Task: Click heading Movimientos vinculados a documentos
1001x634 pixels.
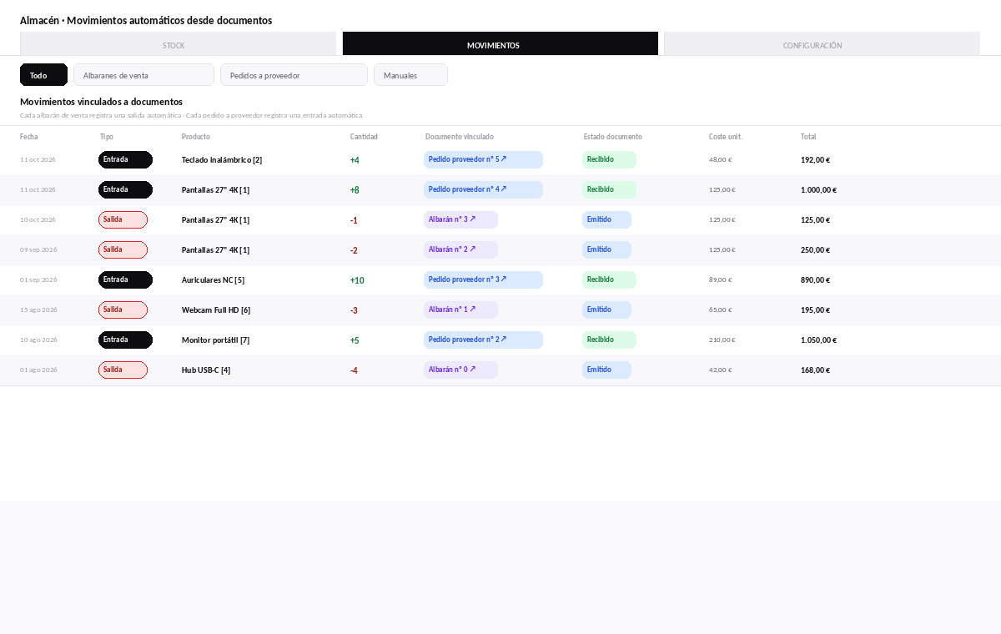Action: click(x=101, y=102)
